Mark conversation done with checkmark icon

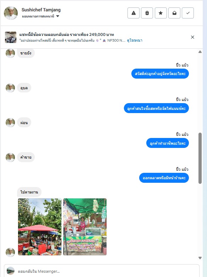[x=188, y=13]
